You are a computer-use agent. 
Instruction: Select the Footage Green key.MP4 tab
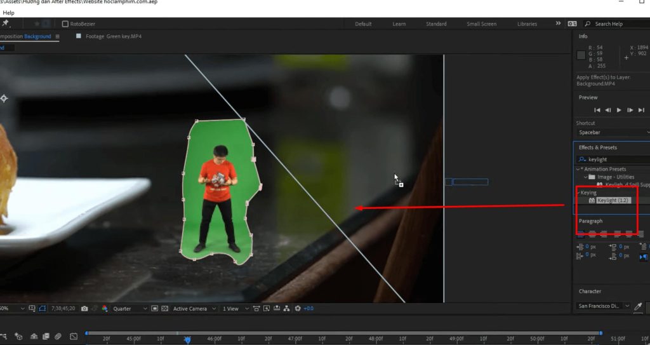tap(114, 36)
